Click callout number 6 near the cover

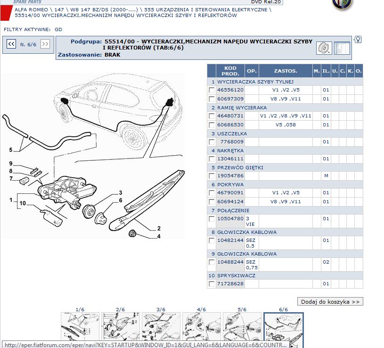[121, 200]
